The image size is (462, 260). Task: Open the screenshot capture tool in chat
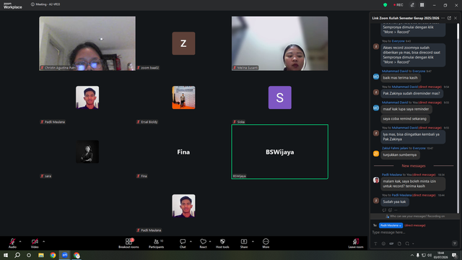[x=407, y=243]
